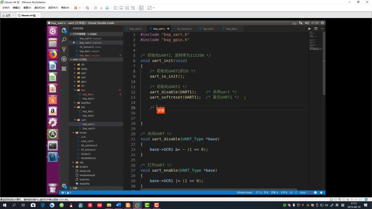Open Ubuntu dash search launcher icon

(x=53, y=31)
